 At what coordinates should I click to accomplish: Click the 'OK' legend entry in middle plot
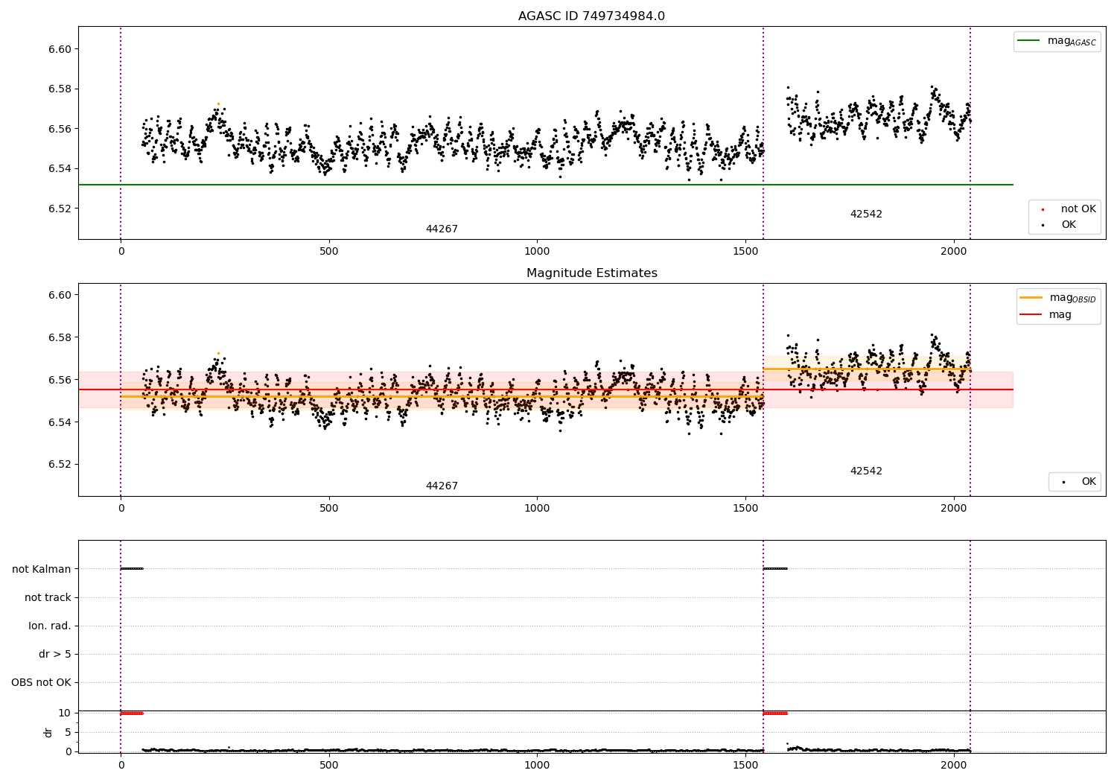1078,482
